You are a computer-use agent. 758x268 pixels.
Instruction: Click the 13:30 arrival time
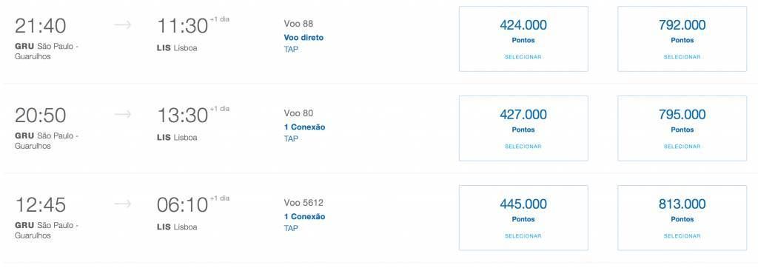pyautogui.click(x=182, y=115)
